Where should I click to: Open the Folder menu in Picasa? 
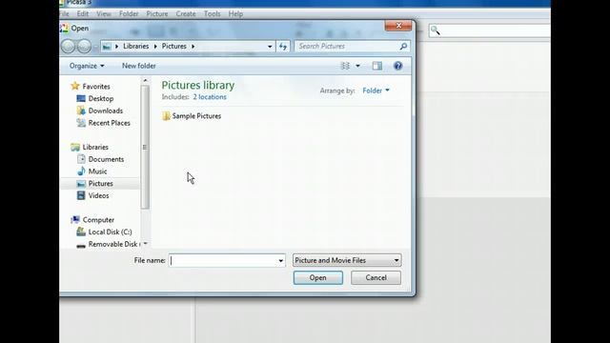coord(129,13)
